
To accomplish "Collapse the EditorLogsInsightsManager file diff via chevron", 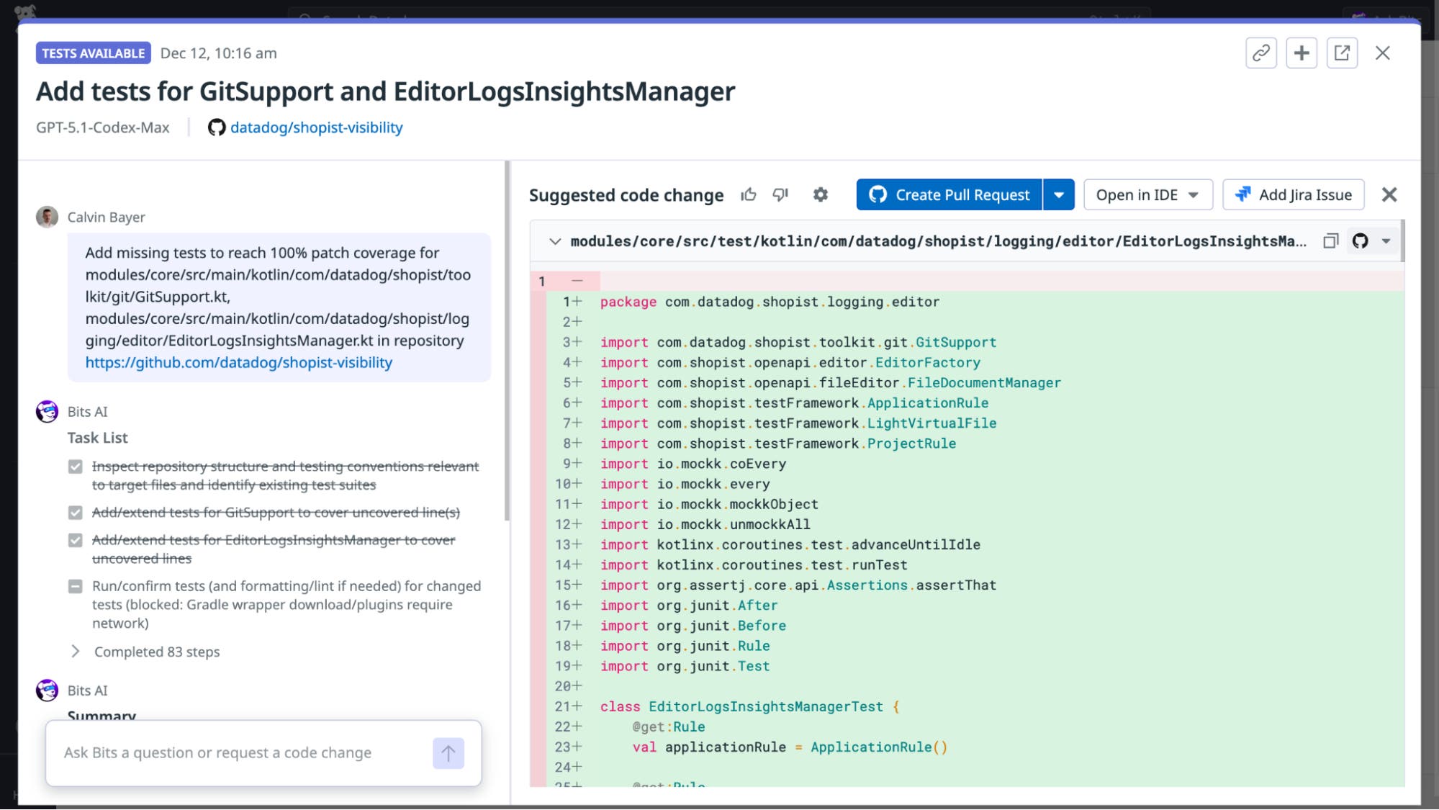I will 554,241.
